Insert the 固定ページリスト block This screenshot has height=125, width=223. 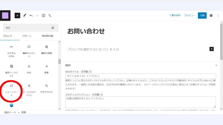coord(11,71)
